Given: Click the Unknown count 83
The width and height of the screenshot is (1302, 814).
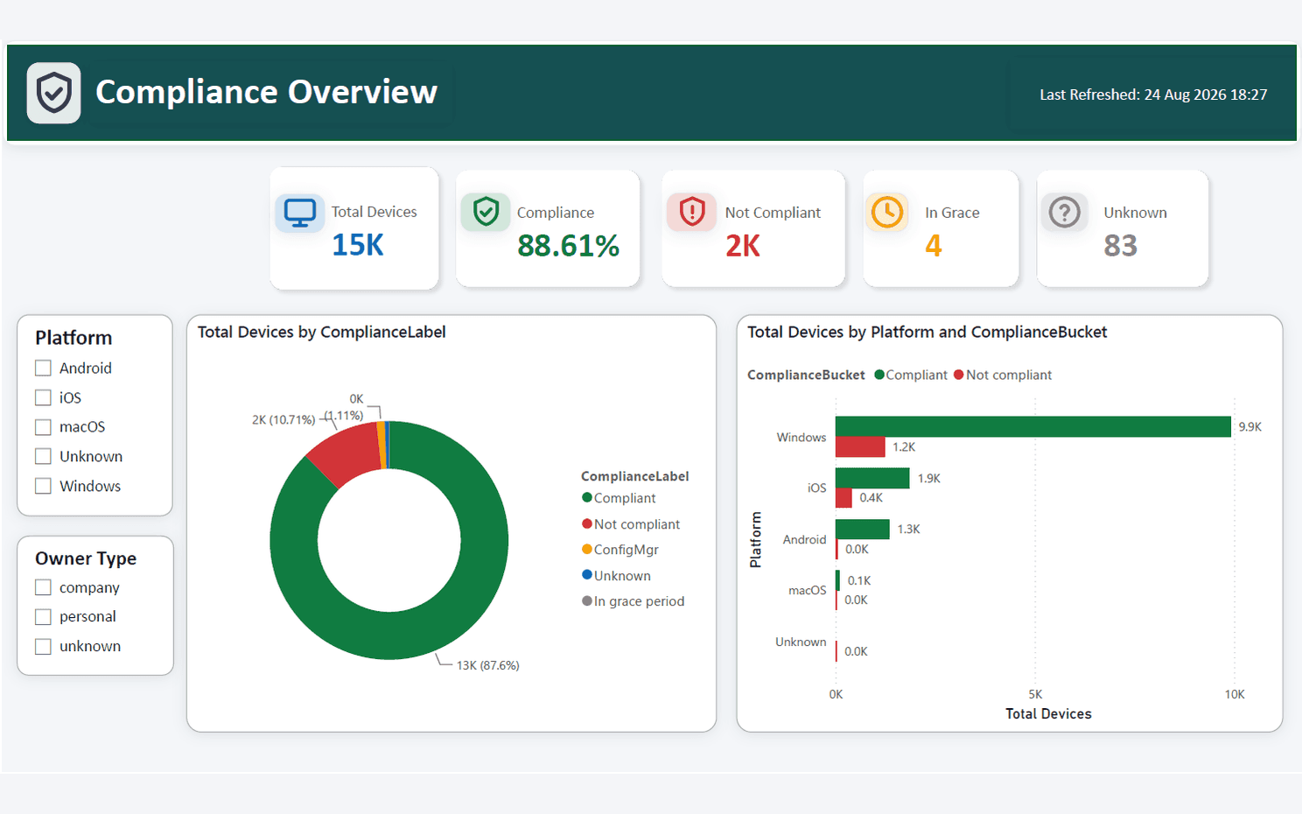Looking at the screenshot, I should (x=1121, y=246).
